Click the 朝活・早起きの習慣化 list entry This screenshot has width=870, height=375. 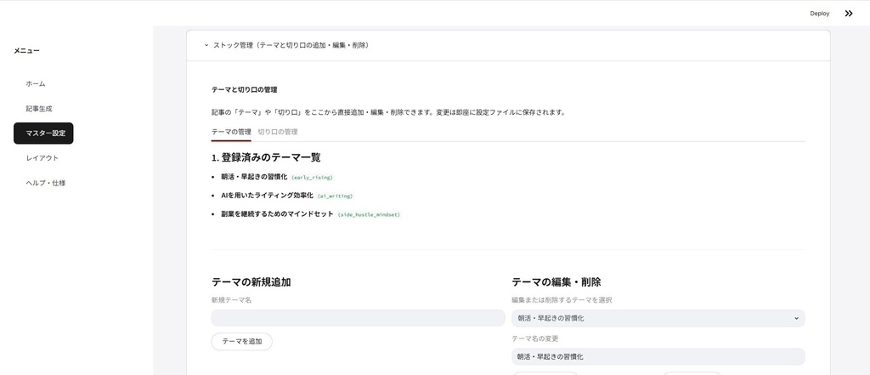254,177
